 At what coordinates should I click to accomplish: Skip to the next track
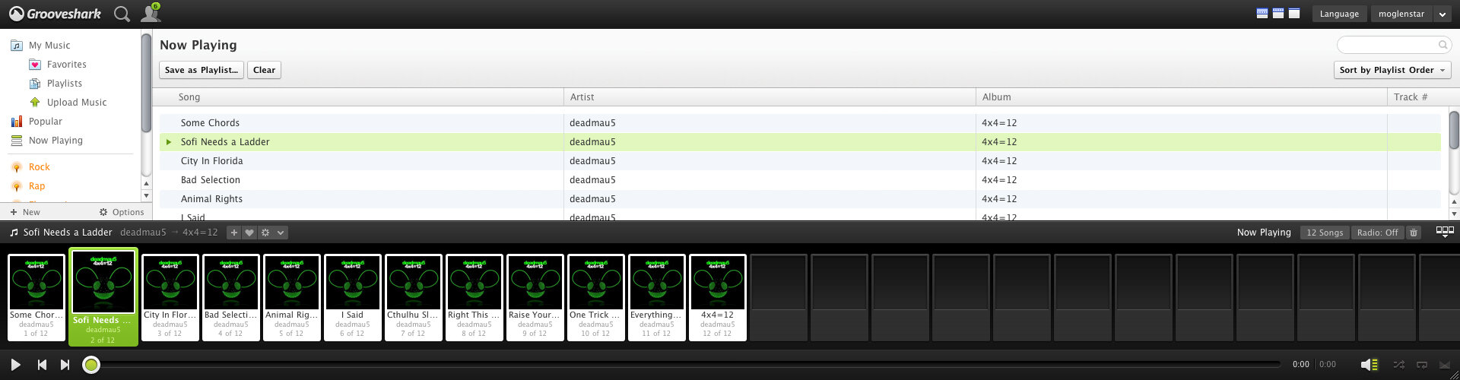(x=65, y=365)
